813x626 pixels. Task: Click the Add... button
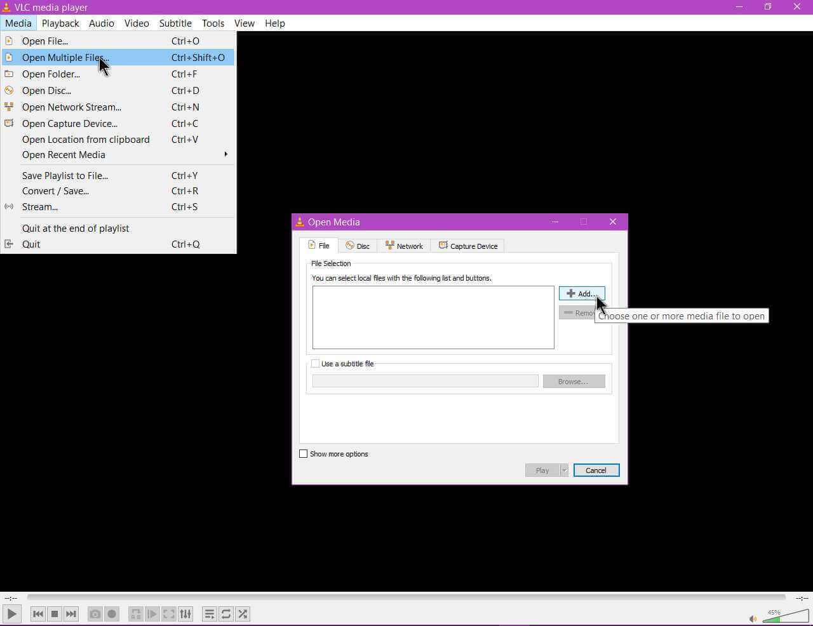coord(582,293)
